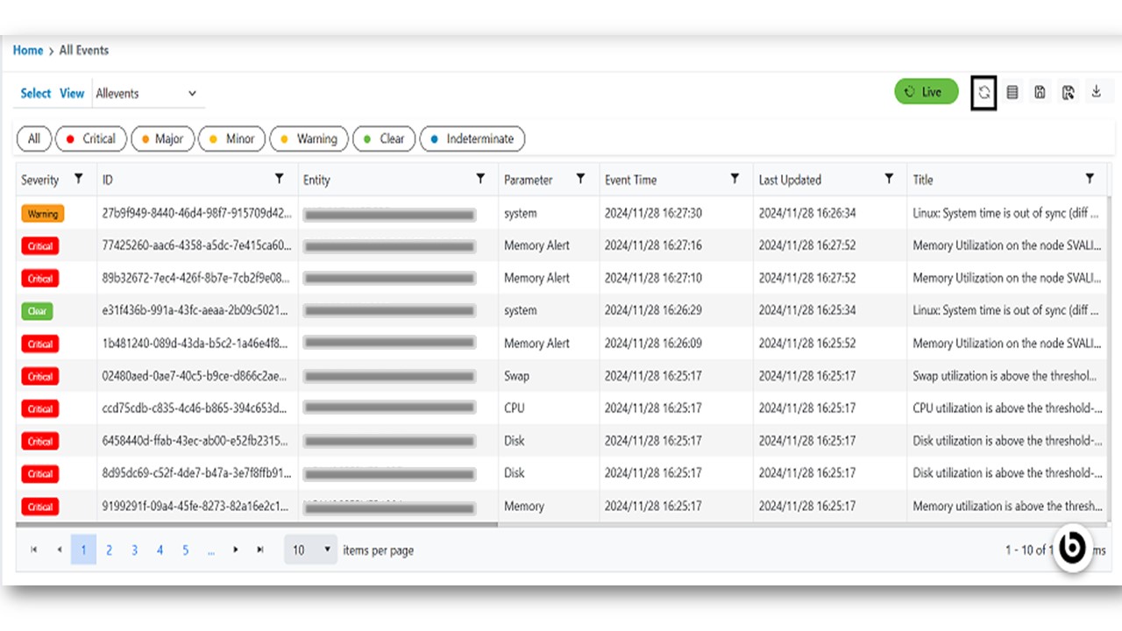Open the round floating chat icon

1072,549
